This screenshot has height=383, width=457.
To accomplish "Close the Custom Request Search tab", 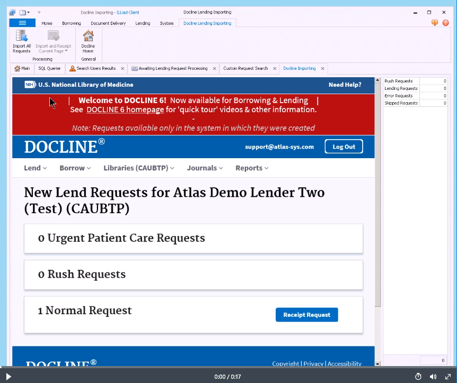I will point(275,69).
